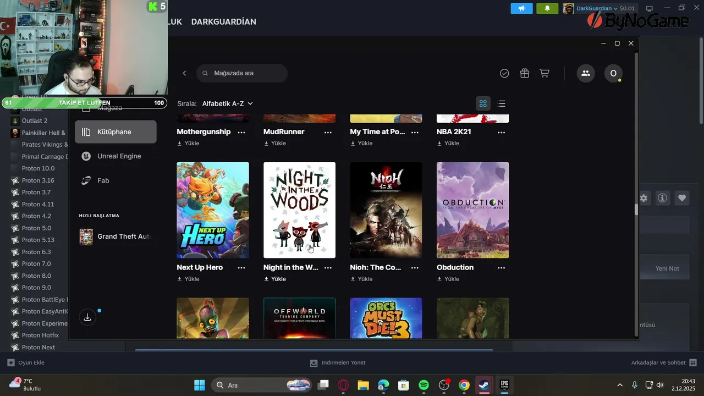Image resolution: width=704 pixels, height=396 pixels.
Task: Open Epic Games Launcher taskbar icon
Action: 504,385
